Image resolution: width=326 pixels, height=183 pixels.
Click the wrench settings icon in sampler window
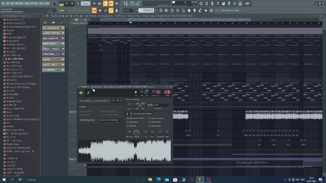[x=88, y=93]
